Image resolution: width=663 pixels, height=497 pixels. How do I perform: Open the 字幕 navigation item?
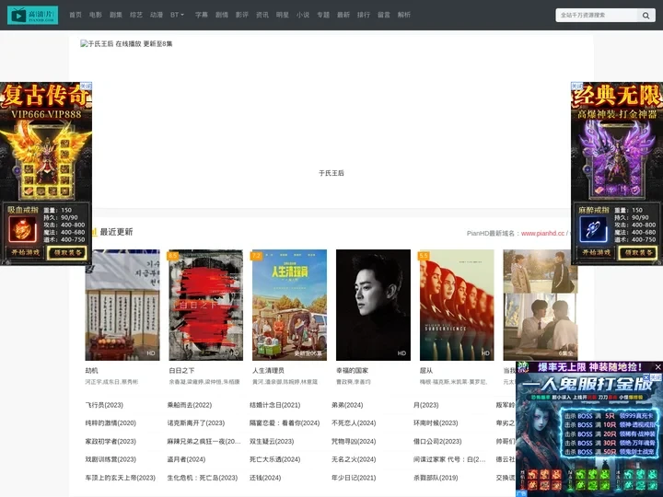[202, 15]
